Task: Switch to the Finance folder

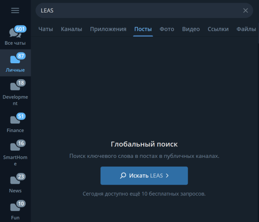Action: (x=15, y=123)
